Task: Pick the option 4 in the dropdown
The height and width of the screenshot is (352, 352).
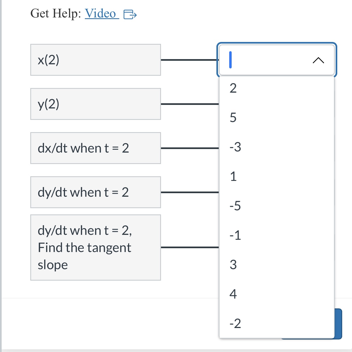Action: click(233, 294)
